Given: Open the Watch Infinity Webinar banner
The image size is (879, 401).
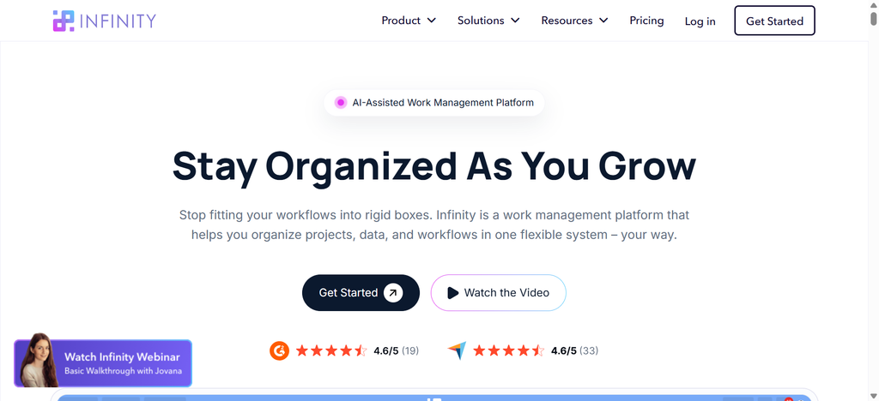Looking at the screenshot, I should point(103,363).
